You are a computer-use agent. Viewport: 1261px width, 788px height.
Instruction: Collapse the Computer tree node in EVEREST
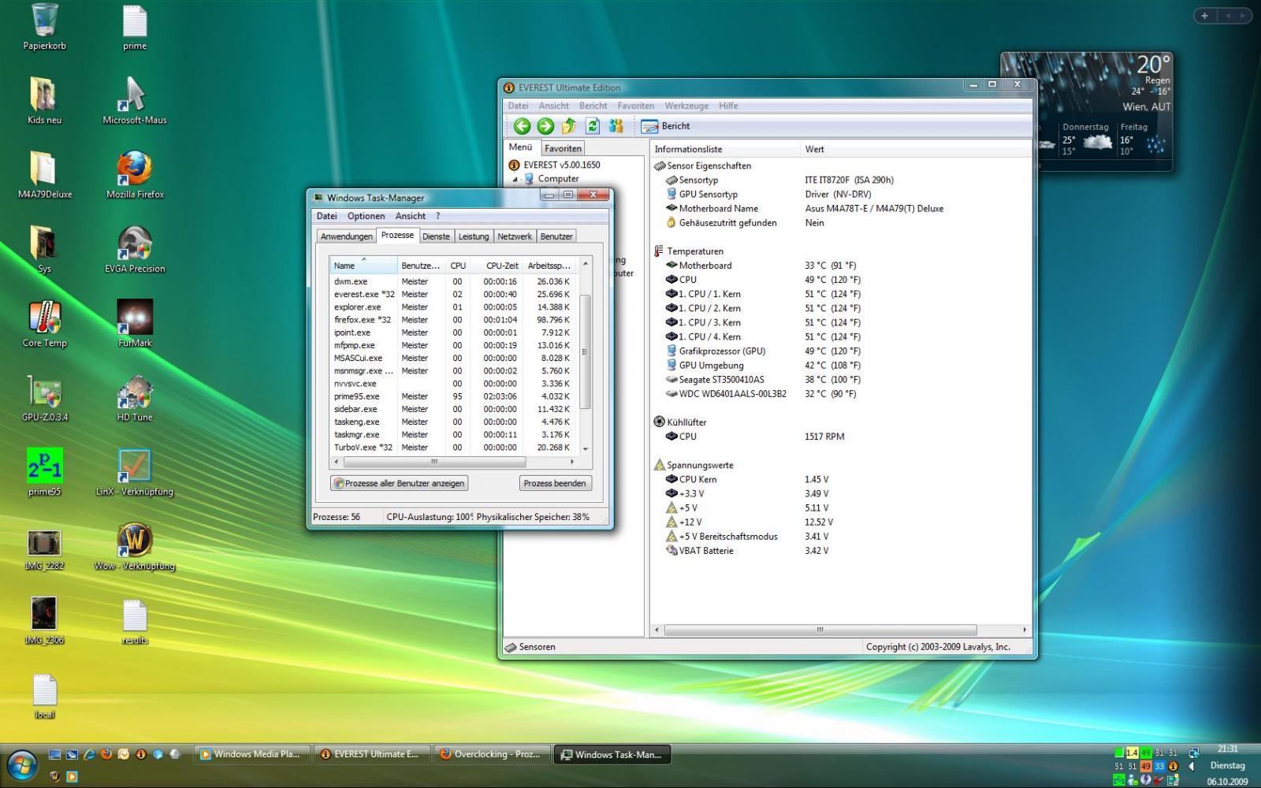pyautogui.click(x=515, y=179)
